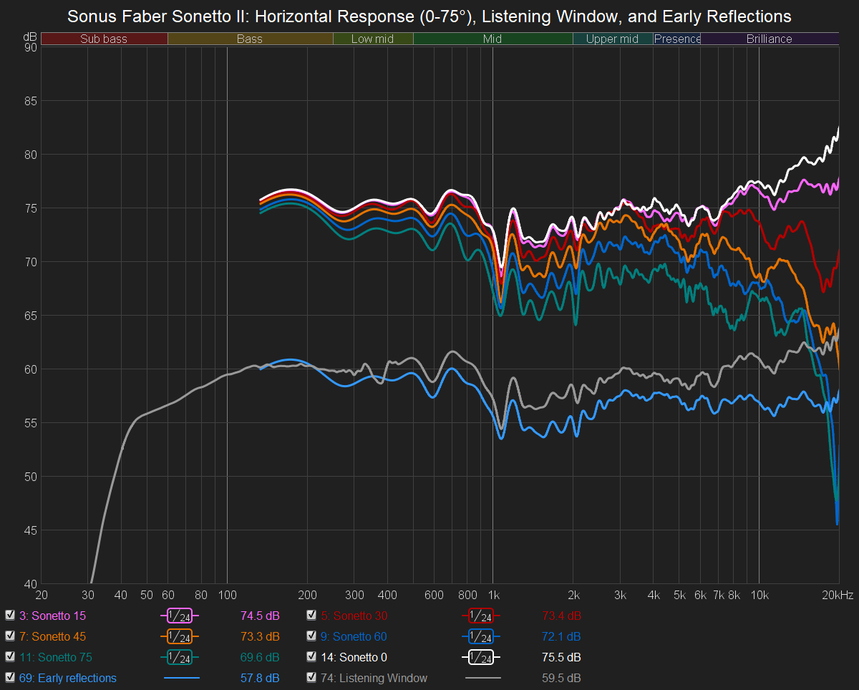
Task: Click the 20kHz frequency axis label
Action: click(838, 595)
